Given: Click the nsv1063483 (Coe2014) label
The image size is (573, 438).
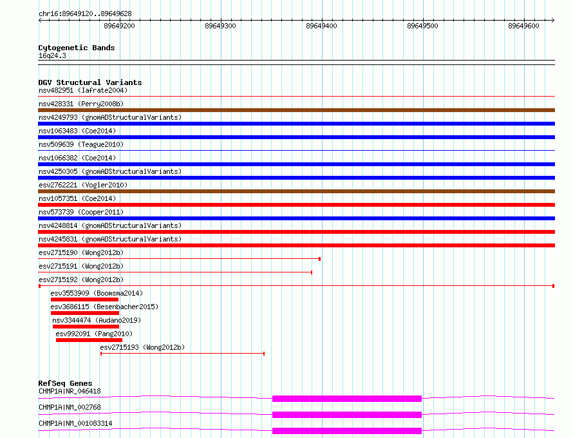Looking at the screenshot, I should click(77, 131).
